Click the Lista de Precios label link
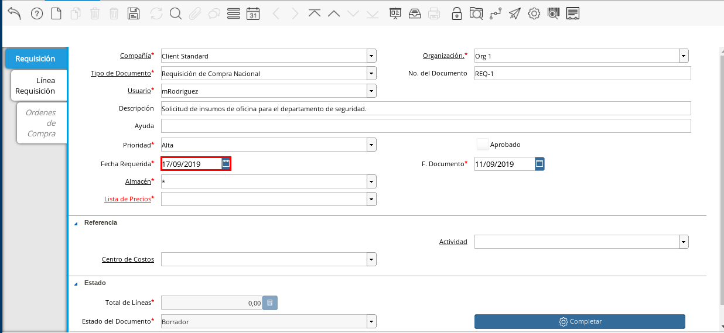The height and width of the screenshot is (333, 724). pos(128,199)
